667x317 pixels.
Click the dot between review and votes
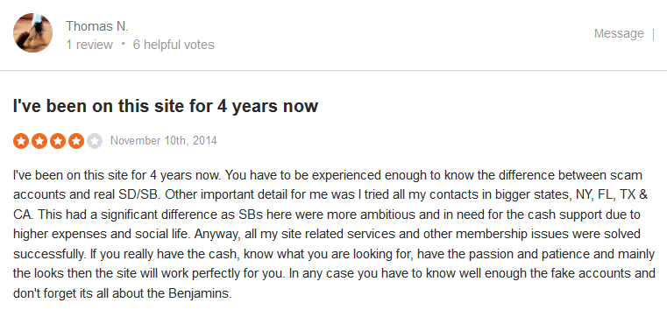click(123, 43)
